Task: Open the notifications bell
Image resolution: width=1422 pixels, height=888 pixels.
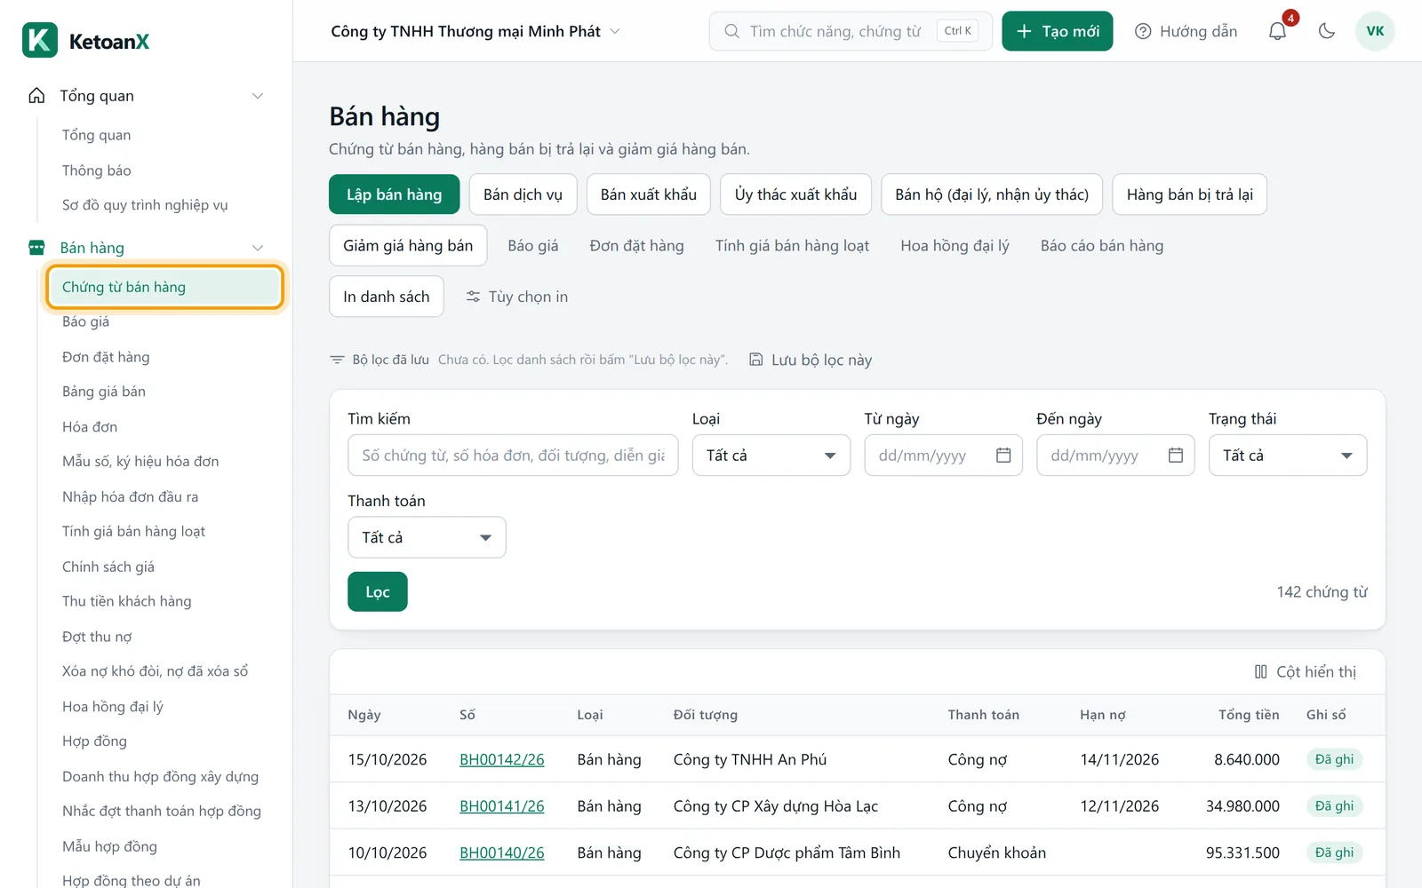Action: pyautogui.click(x=1277, y=31)
